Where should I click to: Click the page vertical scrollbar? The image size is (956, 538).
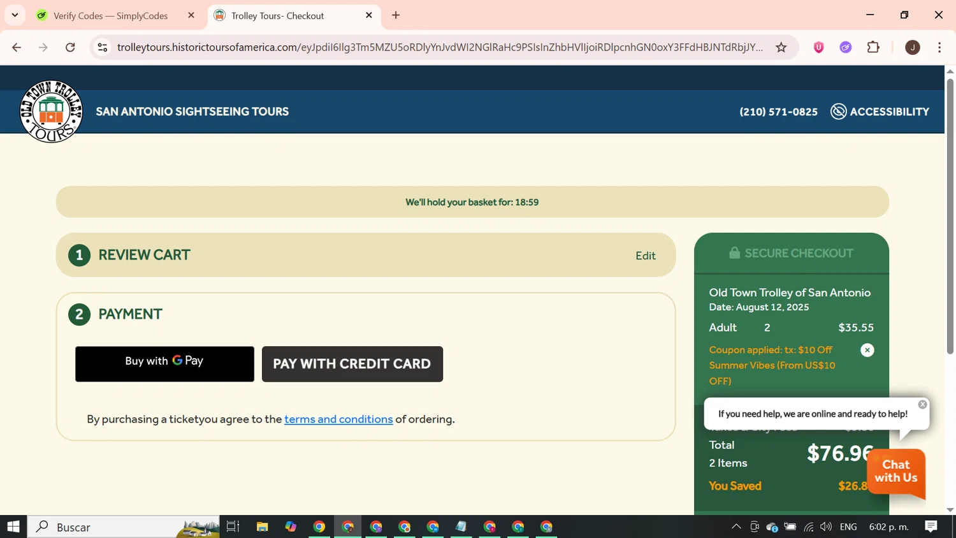[x=950, y=217]
